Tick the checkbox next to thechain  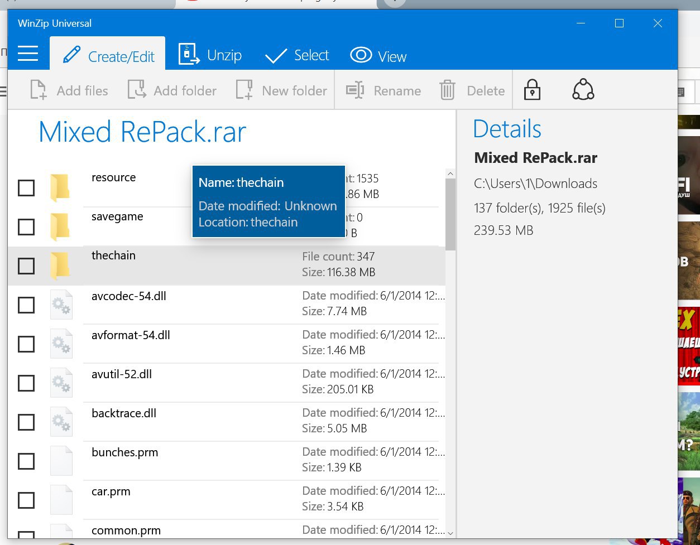pos(26,266)
